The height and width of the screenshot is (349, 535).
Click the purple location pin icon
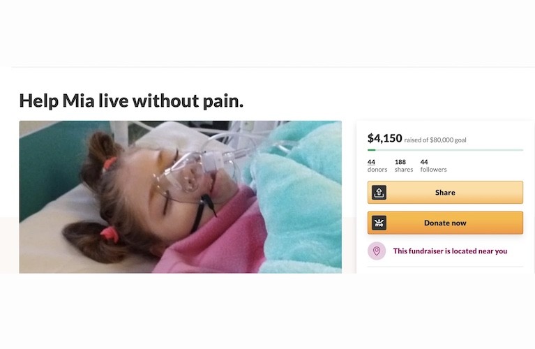[x=377, y=251]
